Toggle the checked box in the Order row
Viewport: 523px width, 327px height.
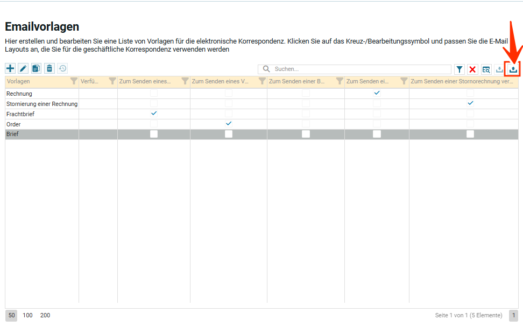(x=229, y=124)
